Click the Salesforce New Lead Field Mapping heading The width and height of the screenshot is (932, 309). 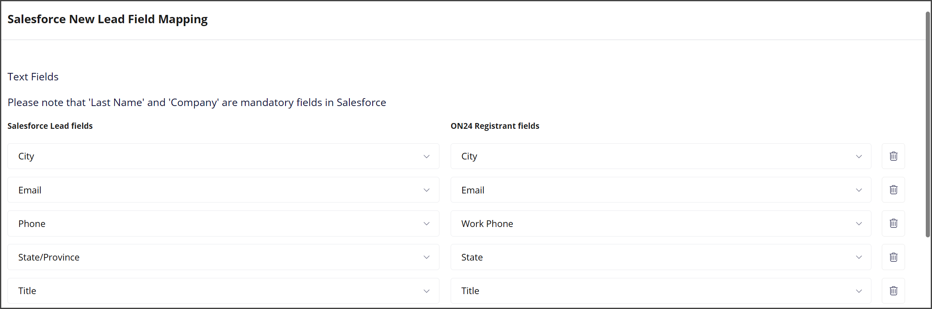click(x=107, y=19)
